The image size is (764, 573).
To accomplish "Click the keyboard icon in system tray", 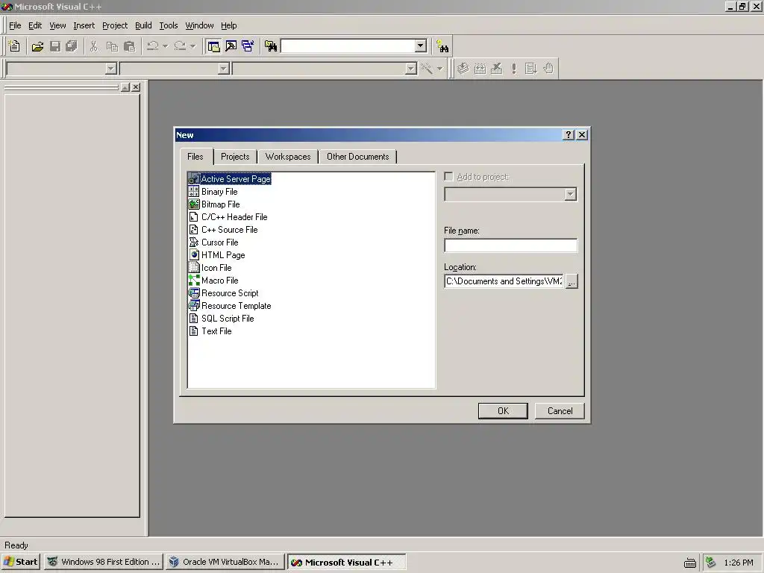I will pos(690,563).
